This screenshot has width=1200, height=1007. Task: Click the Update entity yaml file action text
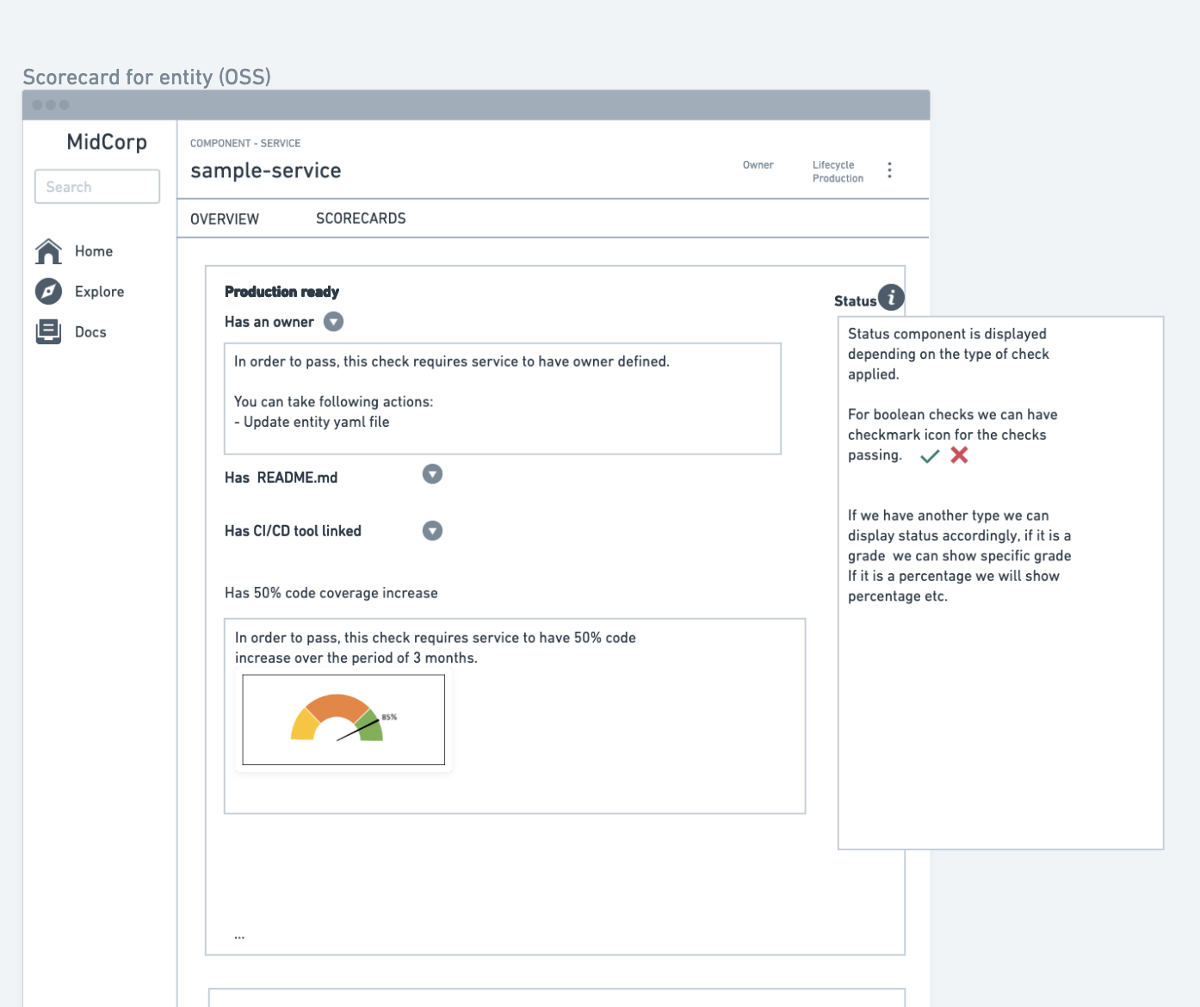coord(317,422)
